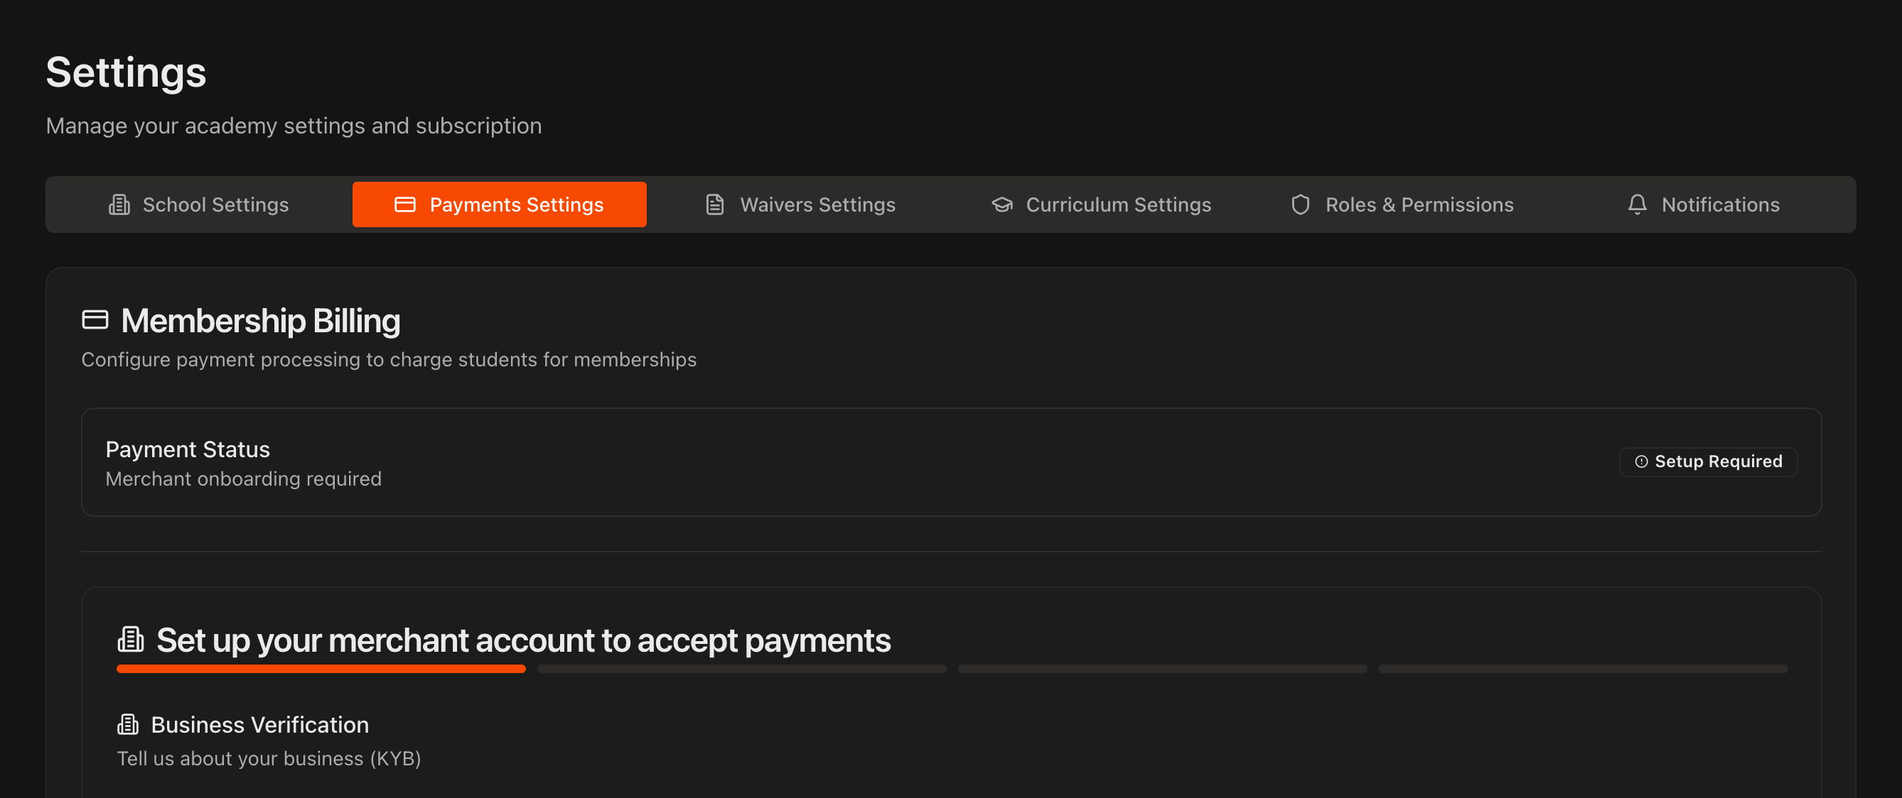Click the graduation cap icon in Curriculum Settings
The width and height of the screenshot is (1902, 798).
[x=1002, y=204]
